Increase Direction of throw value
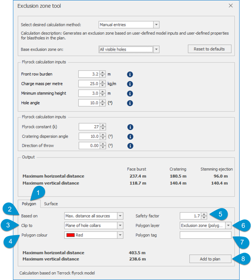 [103, 144]
